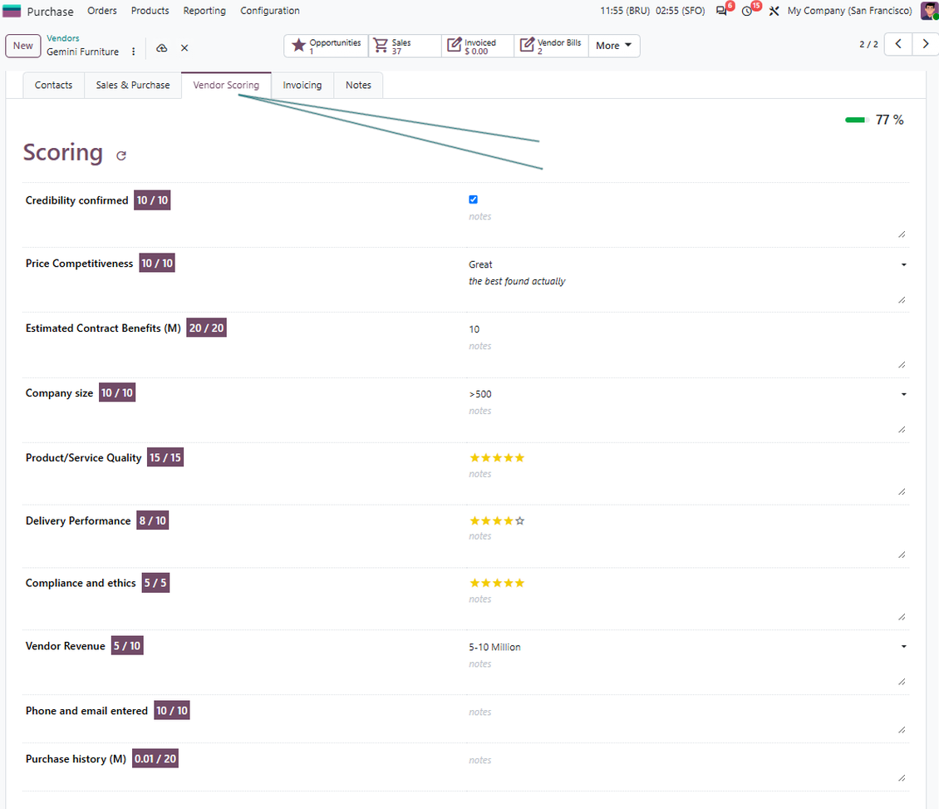Viewport: 939px width, 809px height.
Task: Expand the More stat buttons dropdown
Action: pyautogui.click(x=614, y=46)
